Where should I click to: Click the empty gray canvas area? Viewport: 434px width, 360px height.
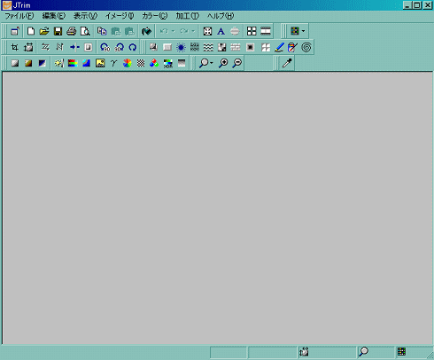point(218,207)
